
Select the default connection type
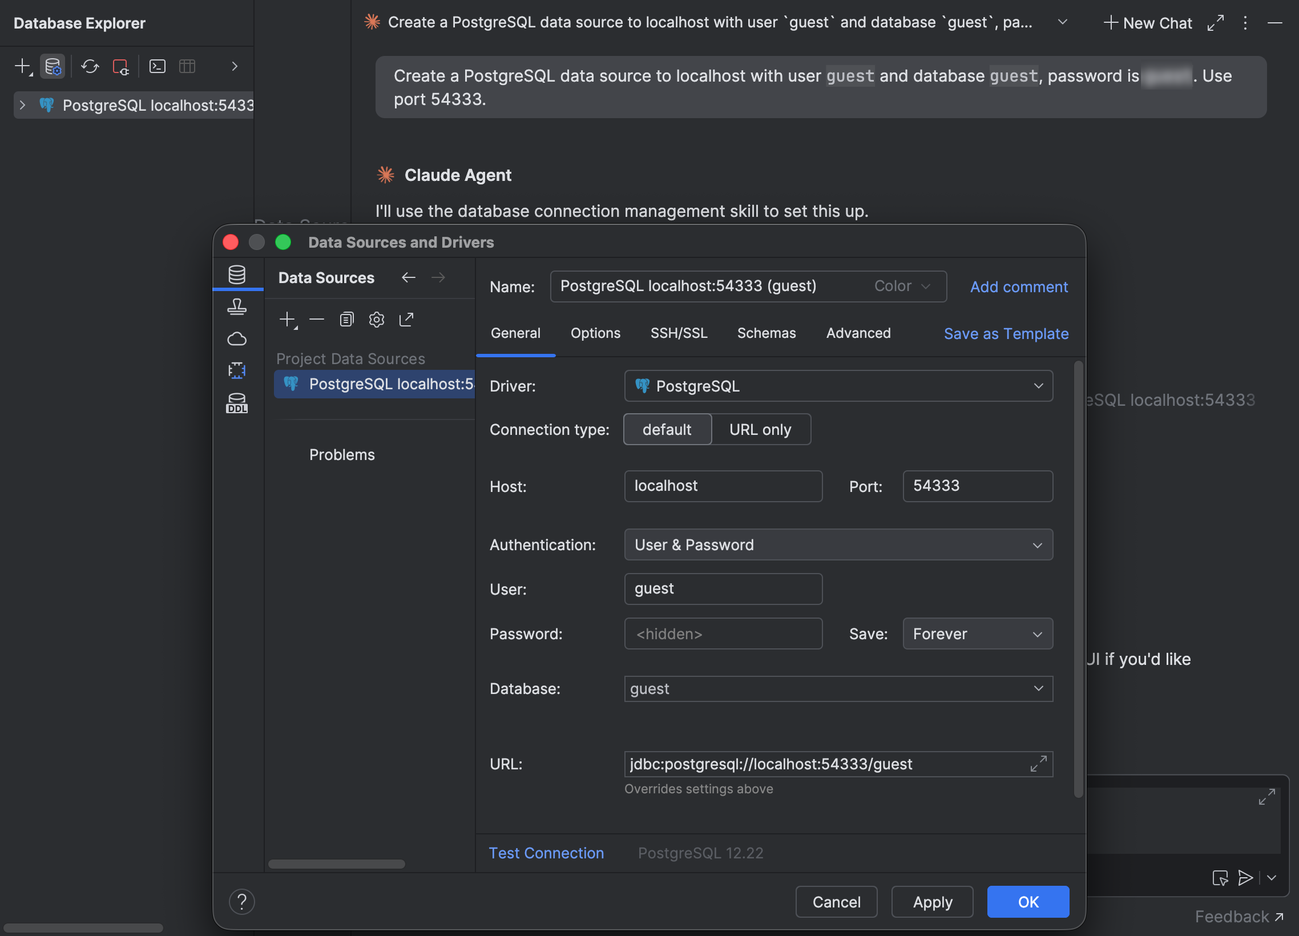point(667,430)
